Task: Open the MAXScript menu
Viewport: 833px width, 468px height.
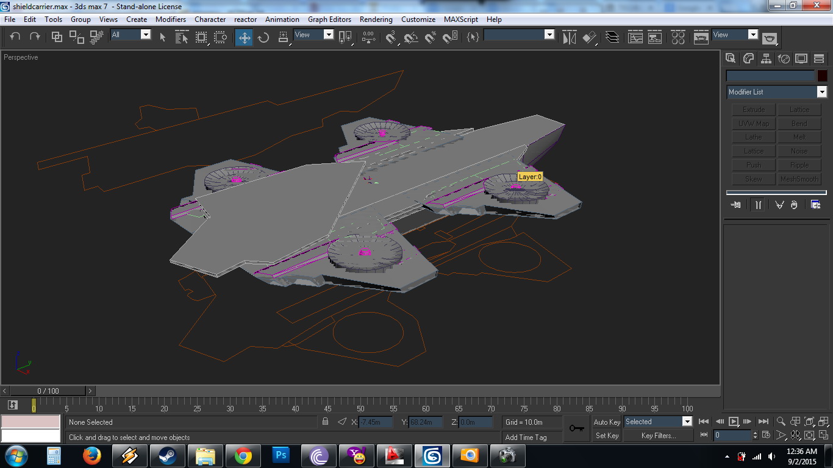Action: (461, 19)
